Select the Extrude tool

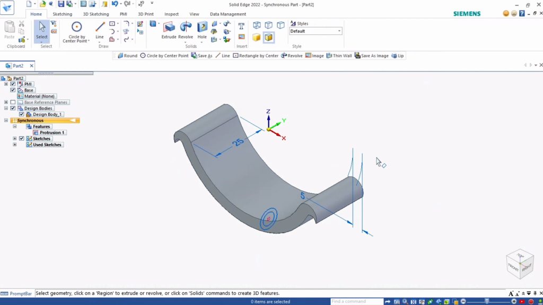tap(169, 30)
